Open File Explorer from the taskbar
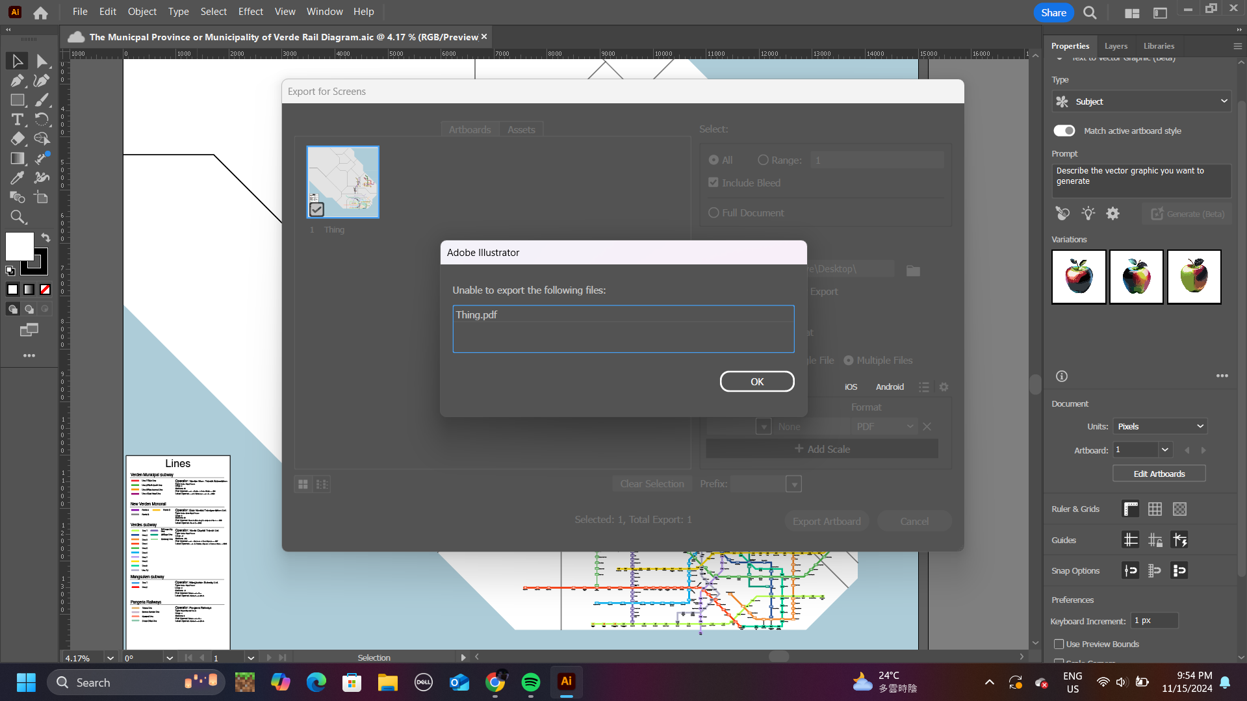Viewport: 1247px width, 701px height. pos(388,682)
